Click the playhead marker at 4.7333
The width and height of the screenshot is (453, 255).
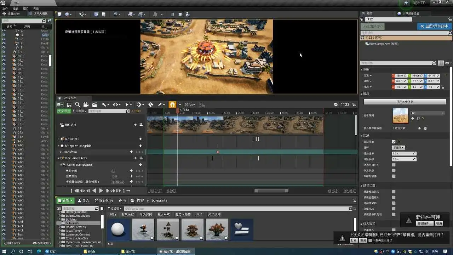[178, 111]
